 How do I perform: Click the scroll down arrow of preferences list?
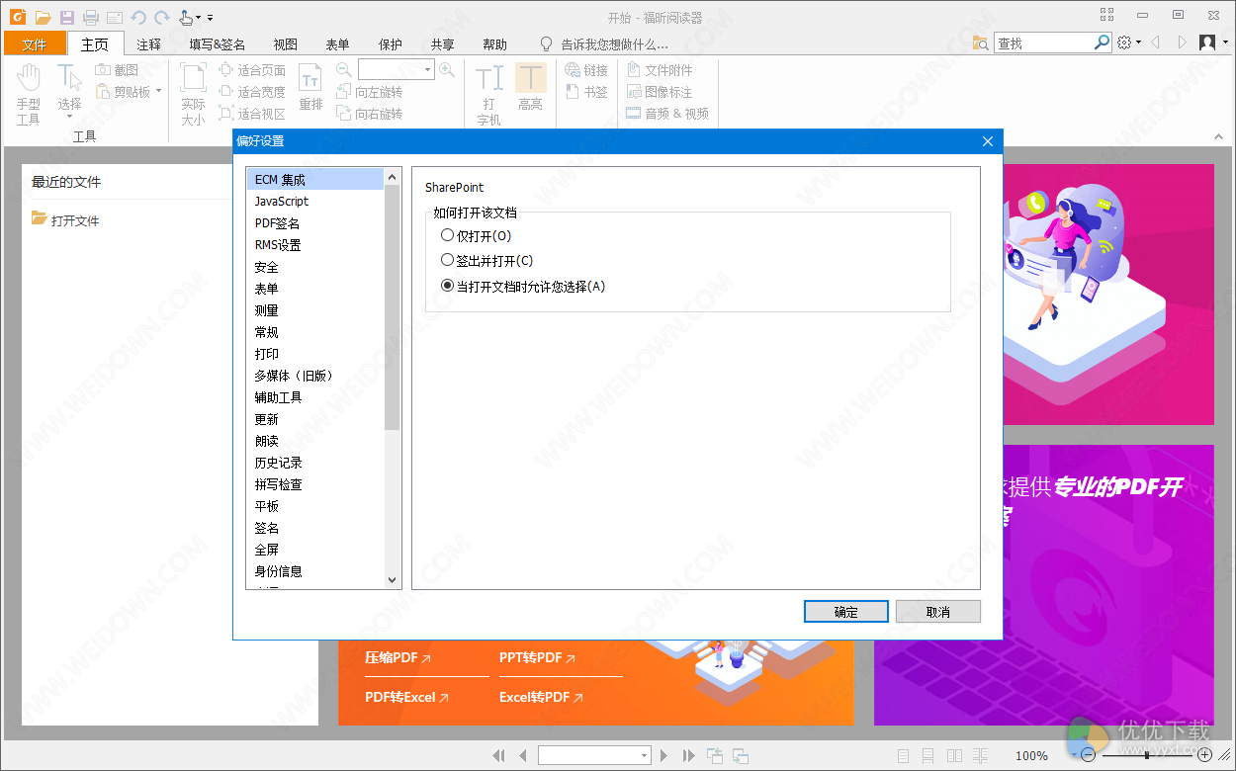(x=392, y=580)
